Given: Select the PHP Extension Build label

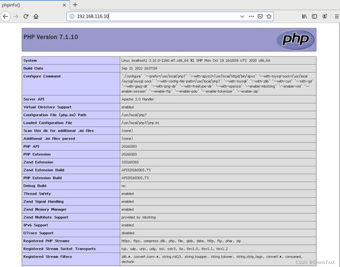Looking at the screenshot, I should click(43, 178).
